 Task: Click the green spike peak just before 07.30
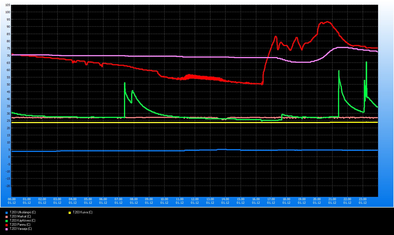point(125,83)
